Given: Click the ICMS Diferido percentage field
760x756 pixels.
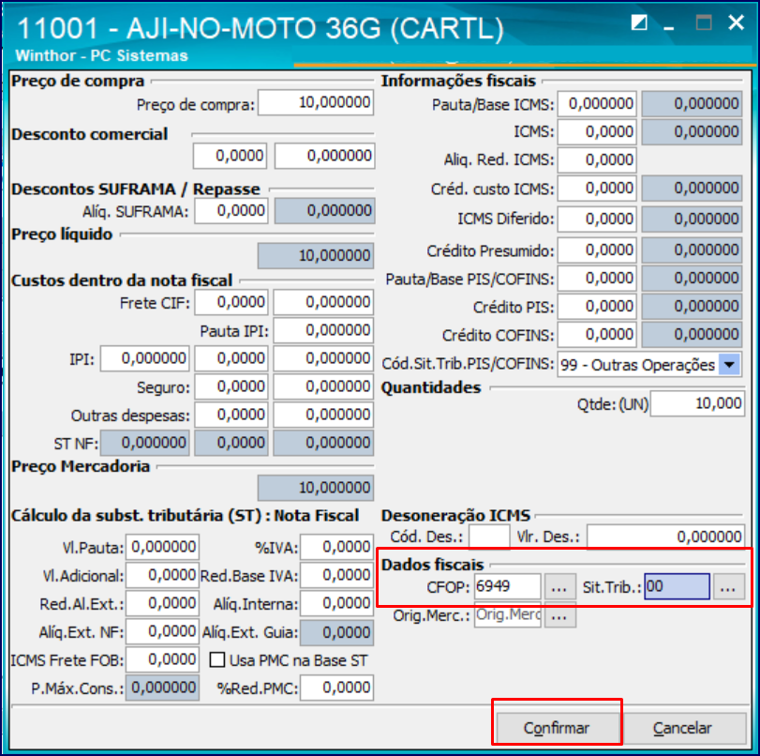Looking at the screenshot, I should (x=597, y=219).
